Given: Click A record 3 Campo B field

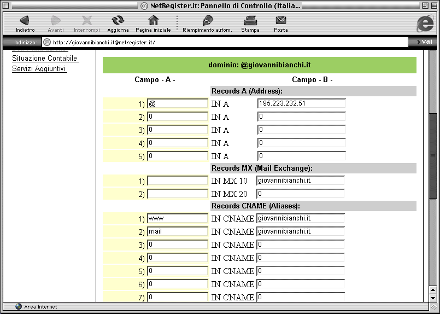Looking at the screenshot, I should point(301,130).
